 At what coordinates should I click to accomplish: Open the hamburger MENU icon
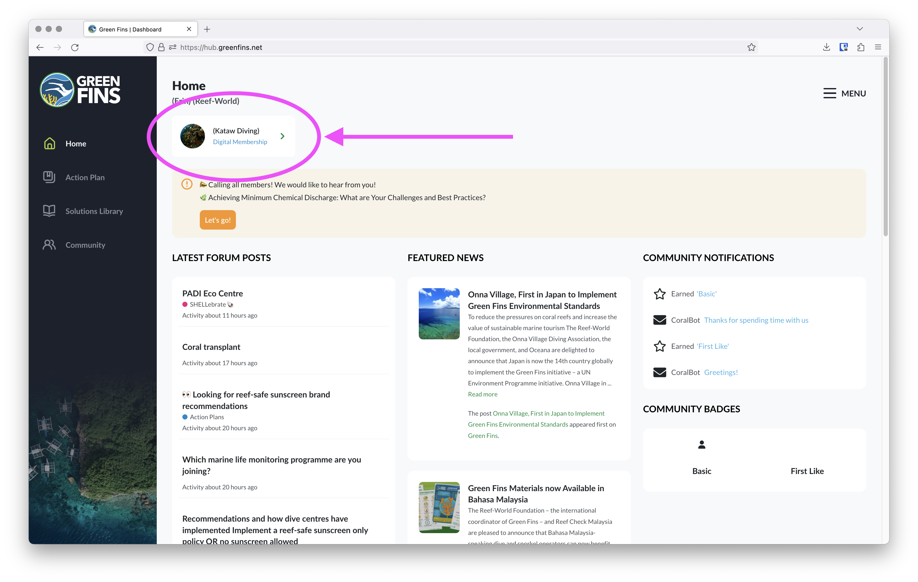[829, 93]
